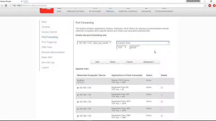Click localhost 127.0.0.1 device entry
This screenshot has height=121, width=216.
[81, 81]
